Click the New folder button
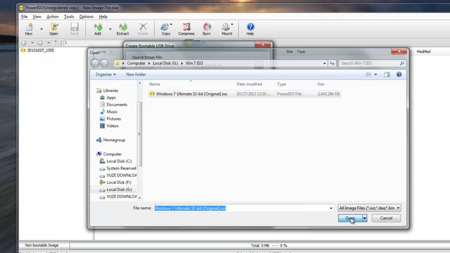The width and height of the screenshot is (450, 253). [x=136, y=74]
